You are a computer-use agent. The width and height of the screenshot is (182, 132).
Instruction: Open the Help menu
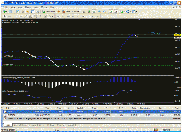52,7
